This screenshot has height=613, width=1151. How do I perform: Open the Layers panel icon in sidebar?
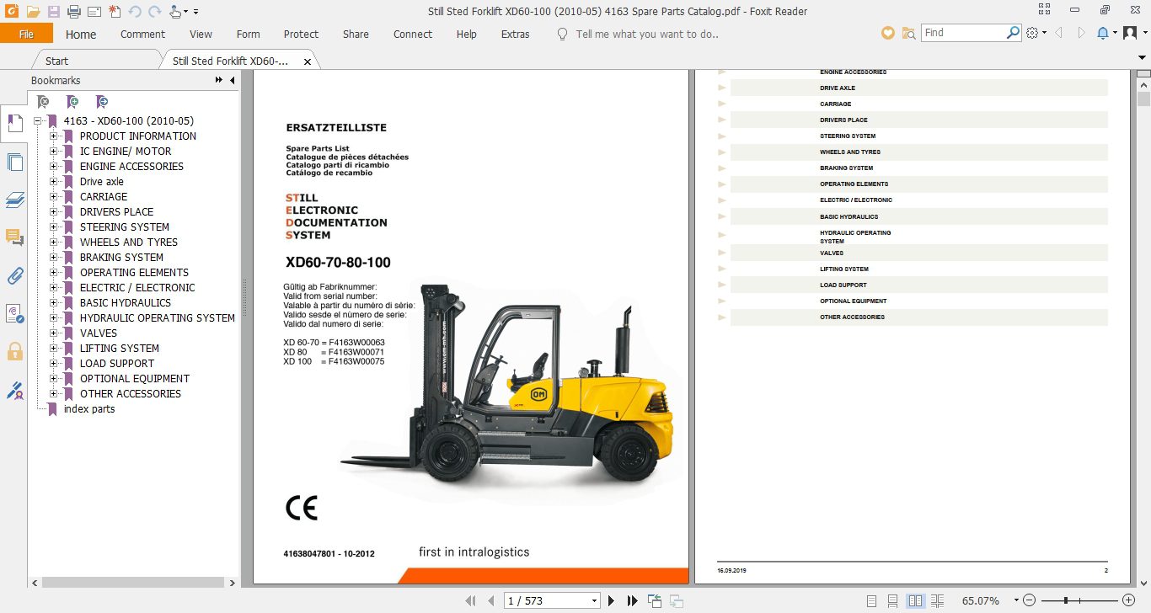pos(14,200)
